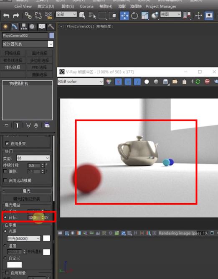Click white swatch beside 日光(6500K) dropdown
218x279 pixels.
point(46,238)
